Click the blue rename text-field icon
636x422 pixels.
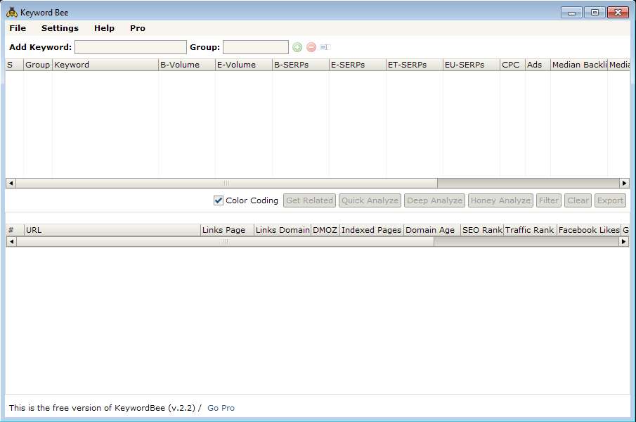[x=325, y=47]
